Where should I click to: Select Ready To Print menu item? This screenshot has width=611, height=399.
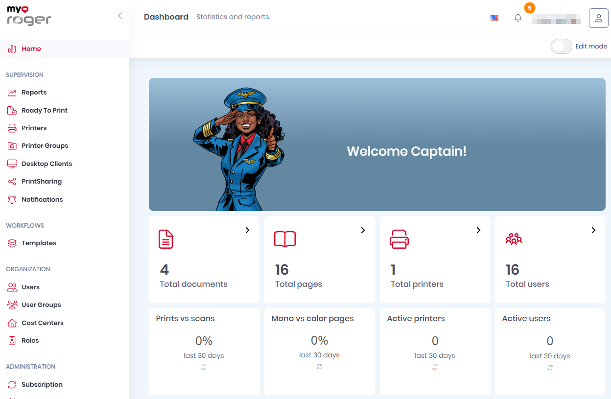[44, 111]
